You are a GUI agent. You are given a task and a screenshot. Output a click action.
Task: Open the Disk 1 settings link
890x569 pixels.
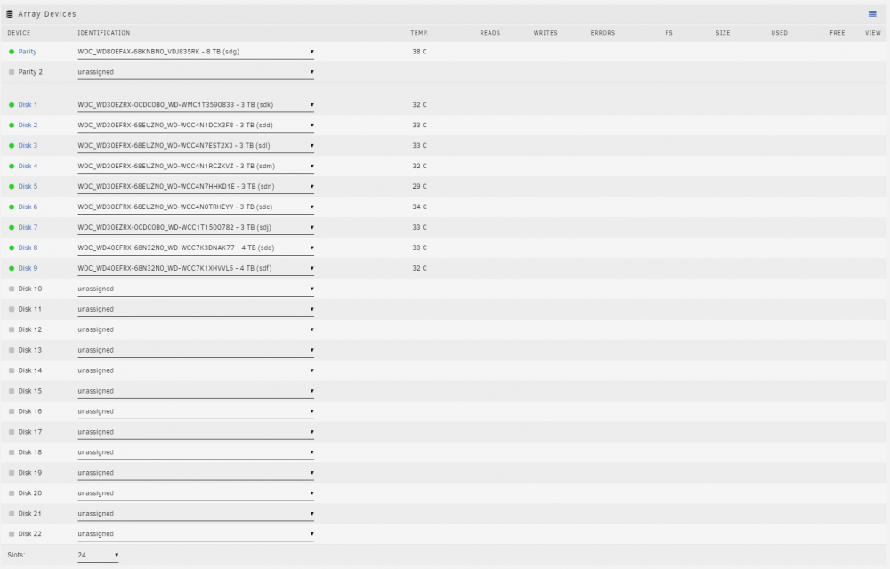coord(28,105)
